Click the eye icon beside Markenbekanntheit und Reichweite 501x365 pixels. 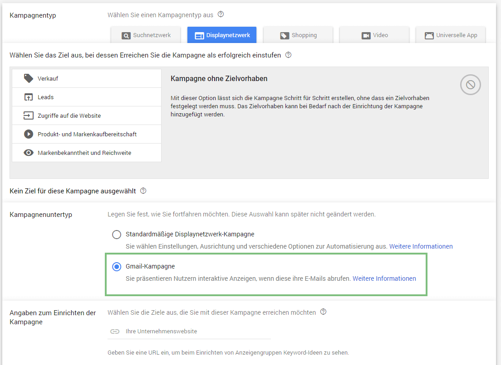coord(29,153)
